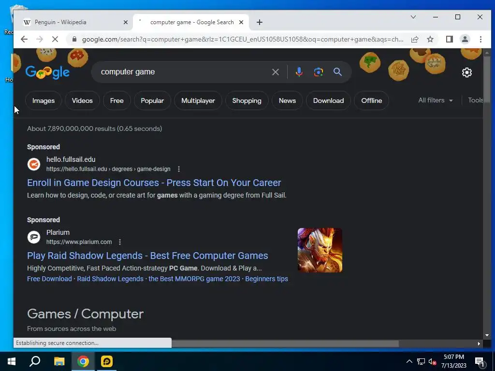Submit search with magnifier icon
The height and width of the screenshot is (371, 495).
click(x=337, y=72)
